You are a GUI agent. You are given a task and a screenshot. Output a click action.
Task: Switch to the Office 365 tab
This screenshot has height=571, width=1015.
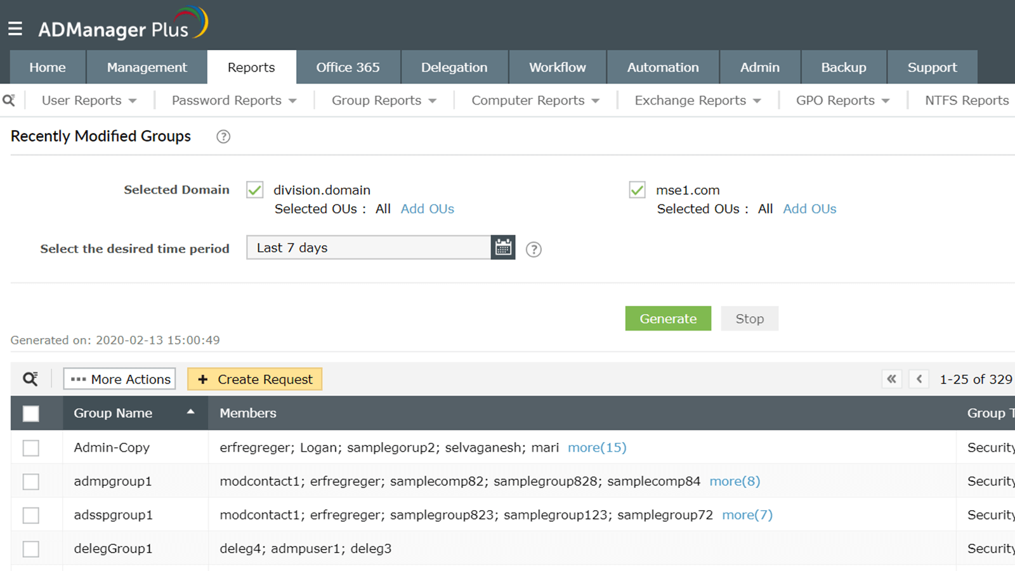tap(348, 67)
